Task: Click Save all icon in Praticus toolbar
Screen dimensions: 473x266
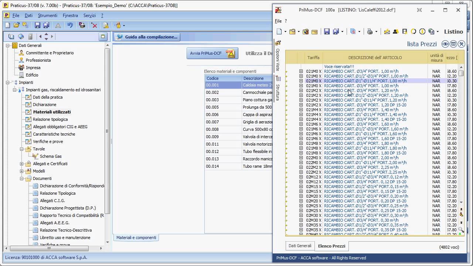Action: pyautogui.click(x=46, y=25)
